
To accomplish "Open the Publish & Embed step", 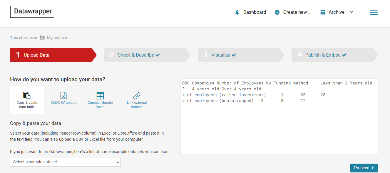I will click(x=325, y=55).
